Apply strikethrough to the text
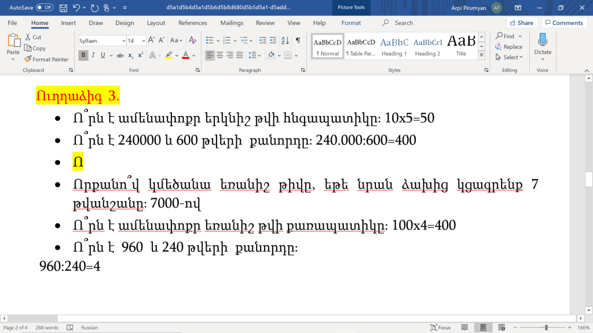The height and width of the screenshot is (333, 593). pyautogui.click(x=120, y=55)
